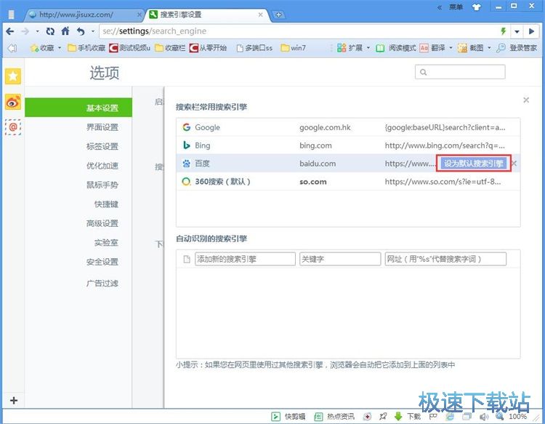Expand the 收藏 dropdown arrow
The image size is (545, 424).
(x=60, y=48)
